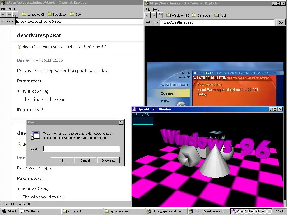
Task: Open Developer bookmark folder in weatherscan window
Action: (x=202, y=15)
